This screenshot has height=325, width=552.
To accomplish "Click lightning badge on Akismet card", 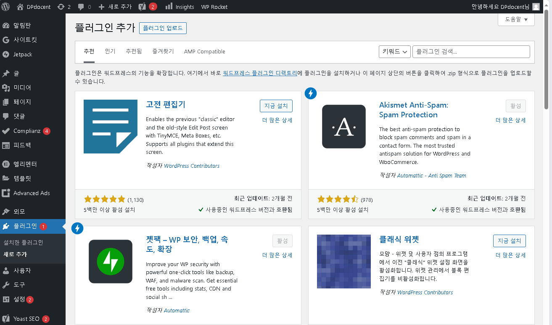I will coord(311,93).
